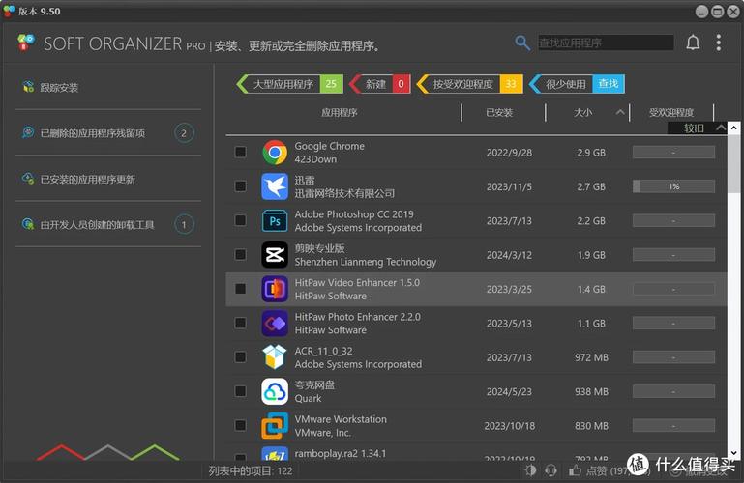
Task: Click 迅雷 popularity bar showing 1%
Action: point(673,186)
